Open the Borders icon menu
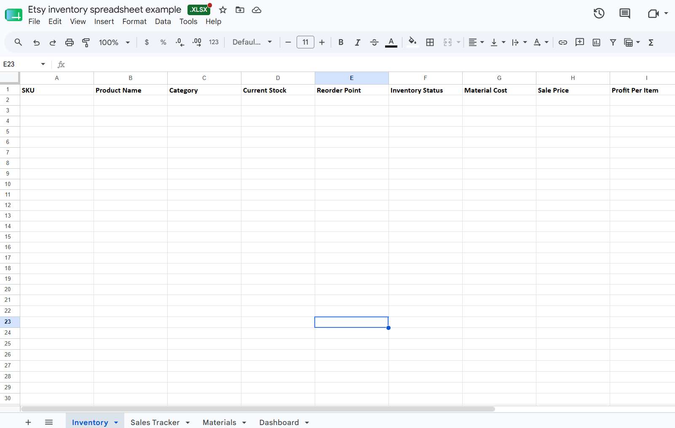675x428 pixels. (x=430, y=42)
